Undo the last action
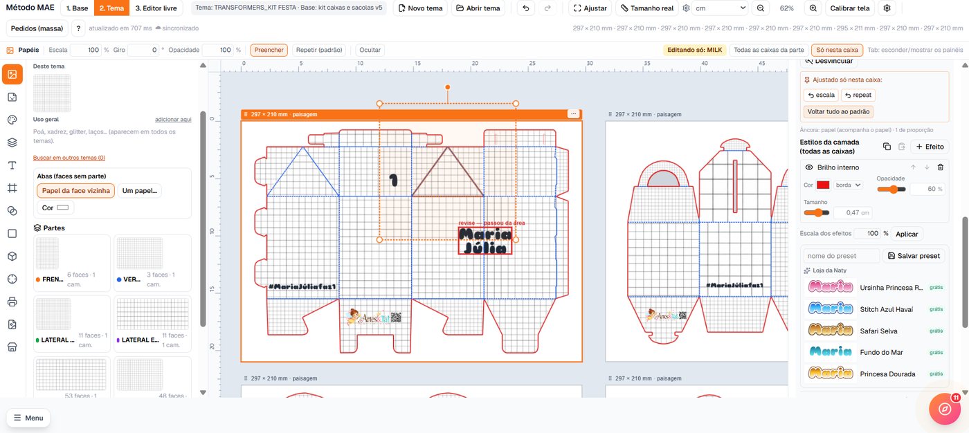 pos(526,8)
